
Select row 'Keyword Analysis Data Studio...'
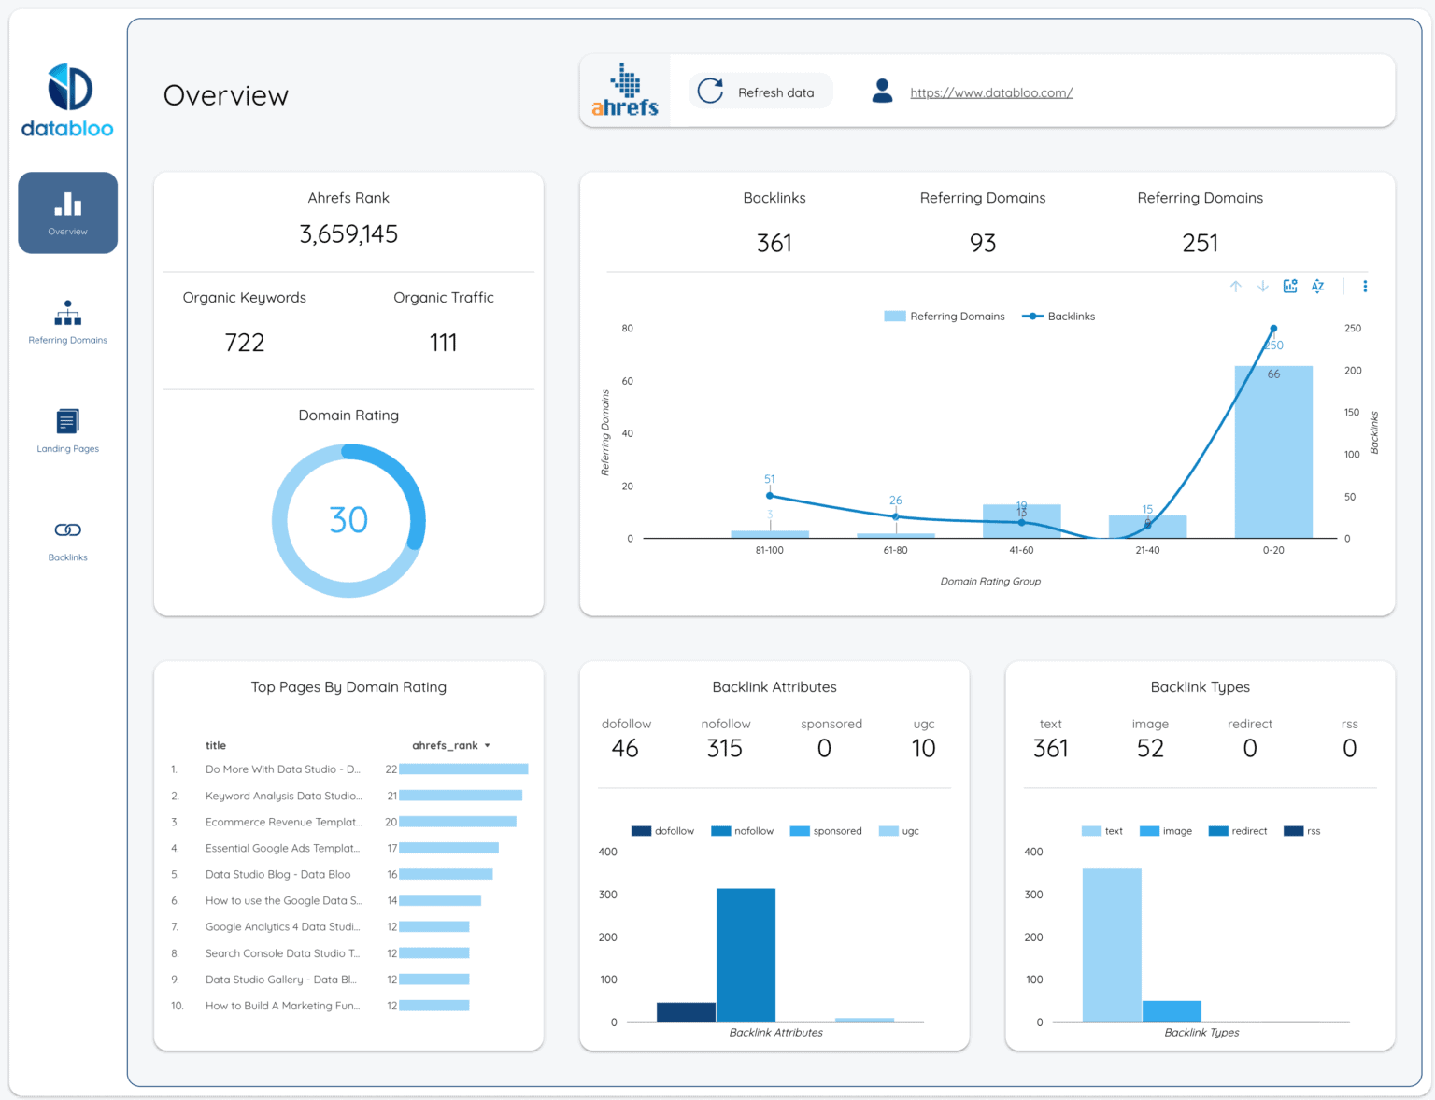coord(348,796)
